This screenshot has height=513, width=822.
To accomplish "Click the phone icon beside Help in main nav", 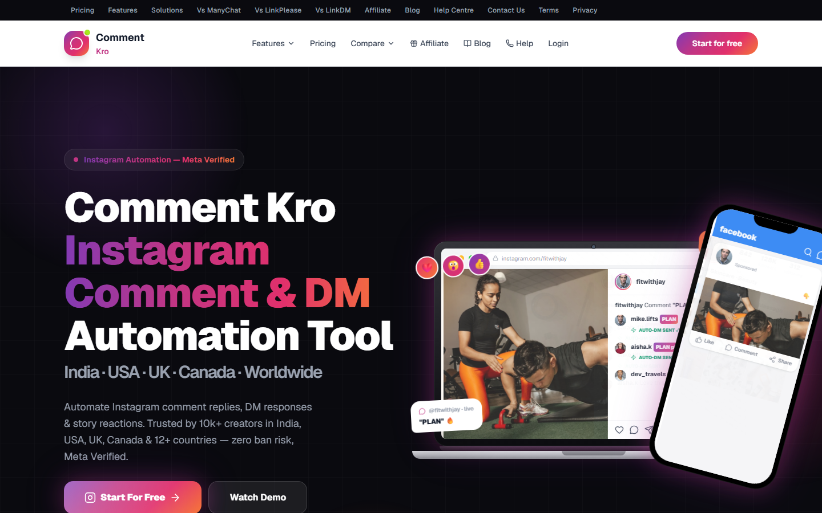I will click(510, 43).
